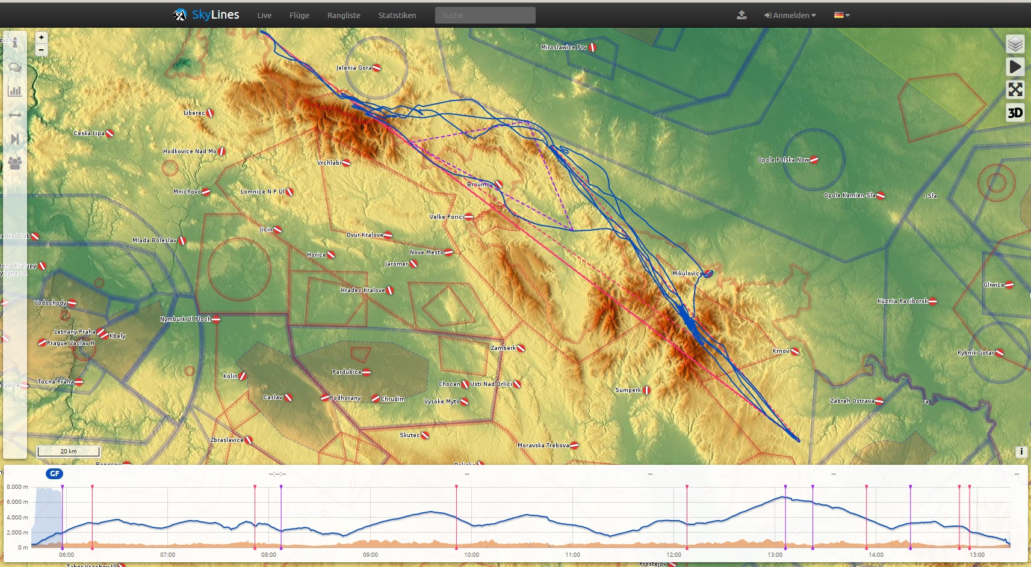Click the Suche search field
Image resolution: width=1031 pixels, height=567 pixels.
coord(485,15)
